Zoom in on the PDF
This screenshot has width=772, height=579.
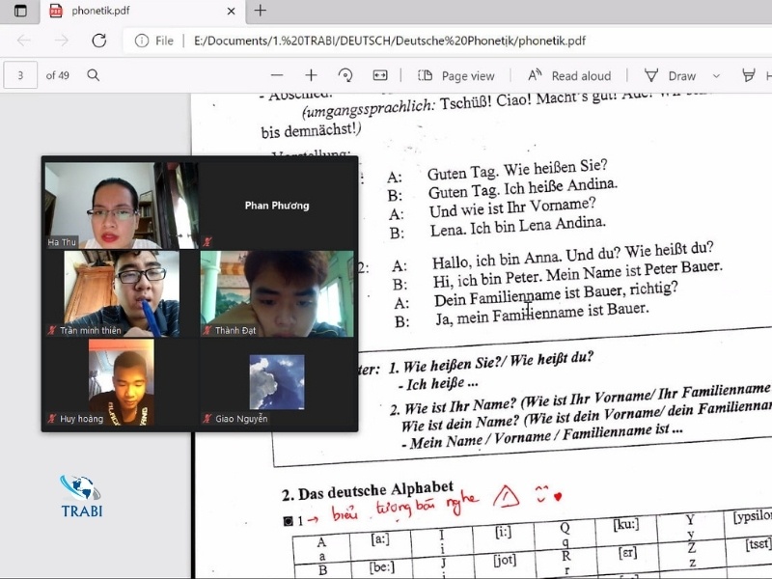coord(311,75)
